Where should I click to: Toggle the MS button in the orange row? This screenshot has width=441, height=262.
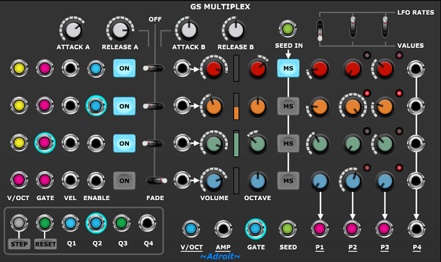click(288, 106)
